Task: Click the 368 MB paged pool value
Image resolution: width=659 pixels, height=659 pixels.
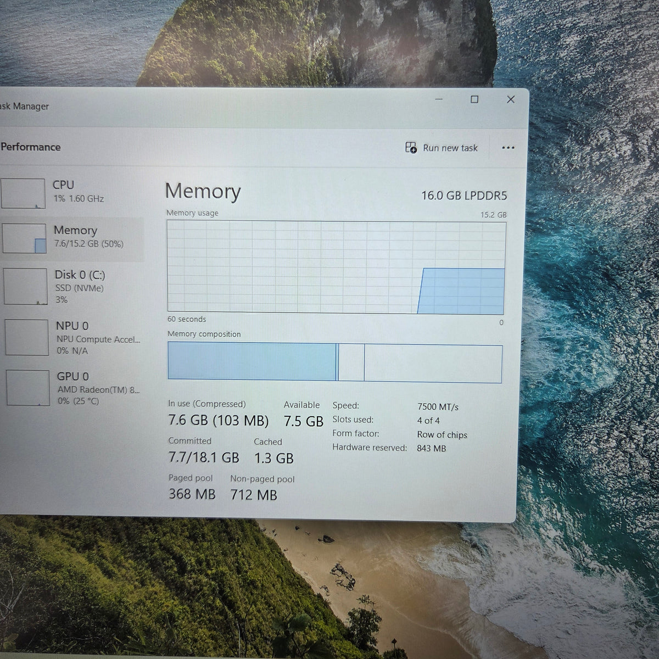Action: 192,494
